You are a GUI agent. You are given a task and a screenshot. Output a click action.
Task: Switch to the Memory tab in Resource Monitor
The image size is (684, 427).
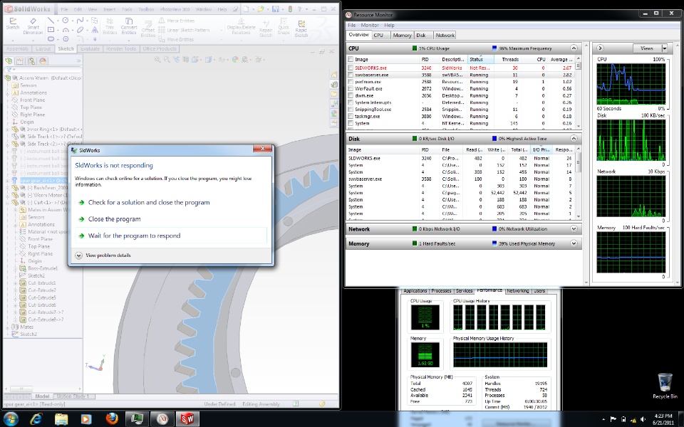tap(401, 36)
